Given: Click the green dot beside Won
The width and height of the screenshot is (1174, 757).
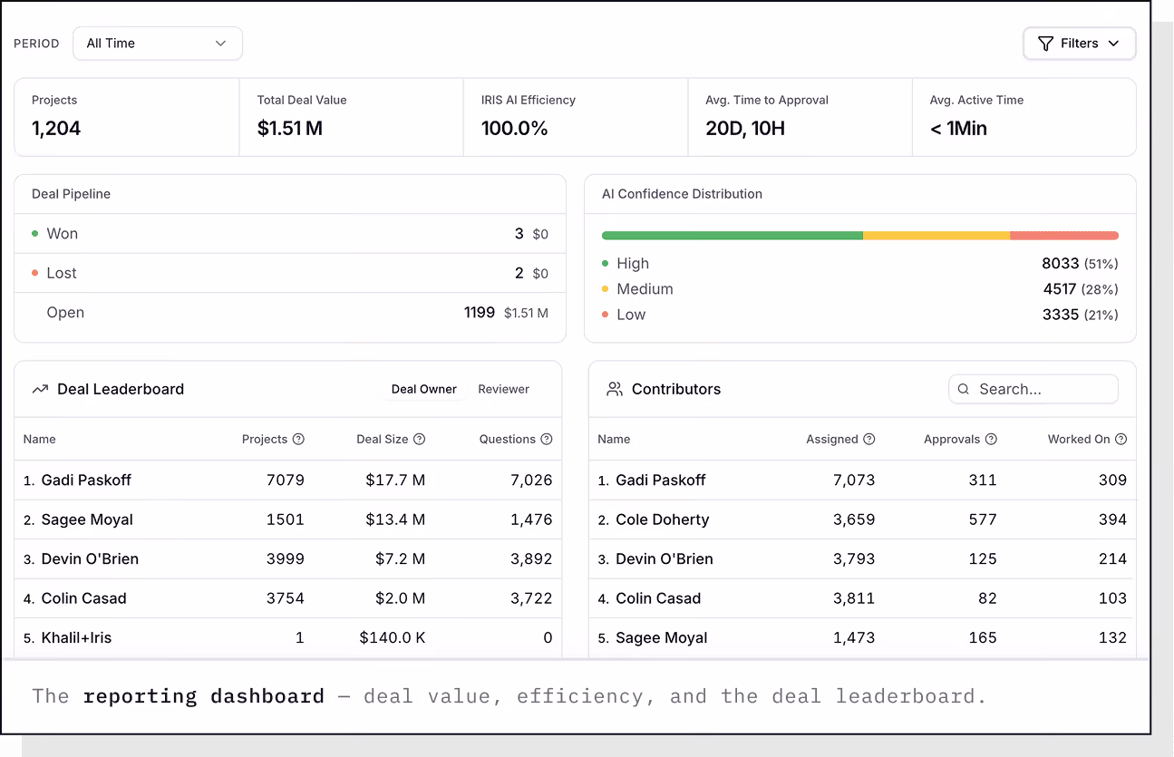Looking at the screenshot, I should (x=34, y=233).
